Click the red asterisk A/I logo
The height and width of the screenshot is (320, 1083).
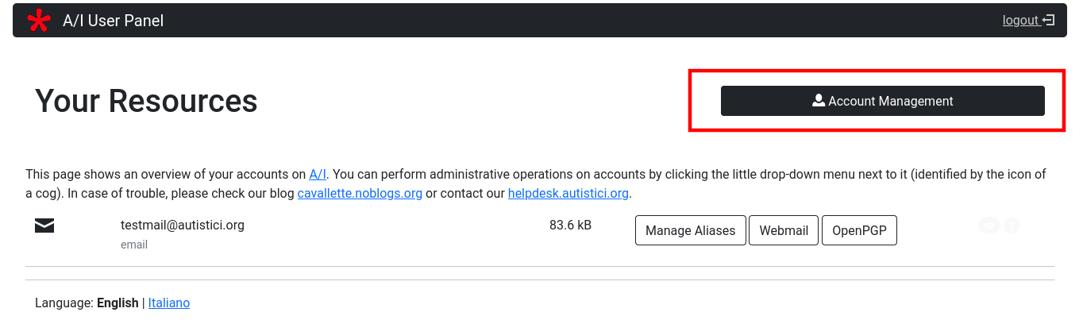point(38,21)
